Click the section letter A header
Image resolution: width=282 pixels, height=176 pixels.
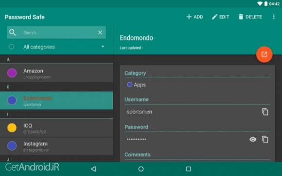(x=8, y=59)
